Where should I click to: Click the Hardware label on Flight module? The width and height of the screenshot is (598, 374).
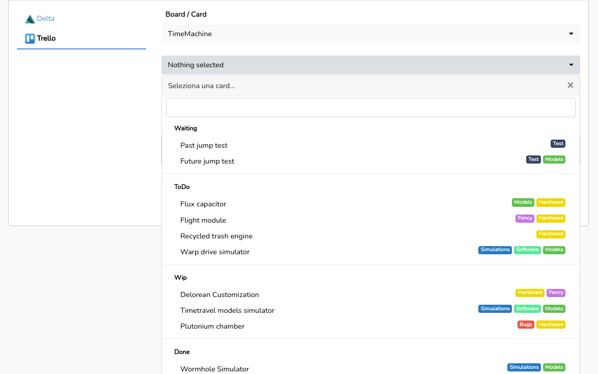pos(551,218)
